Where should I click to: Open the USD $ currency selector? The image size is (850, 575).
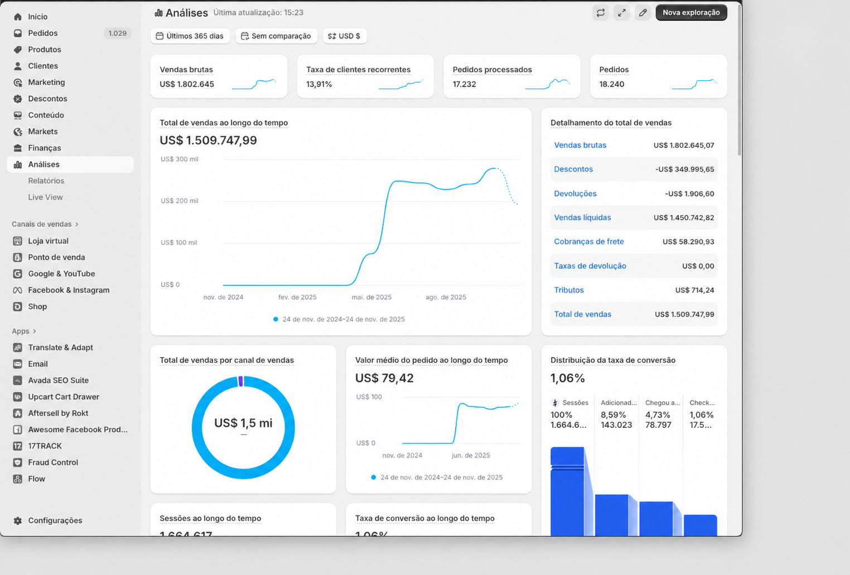[345, 36]
